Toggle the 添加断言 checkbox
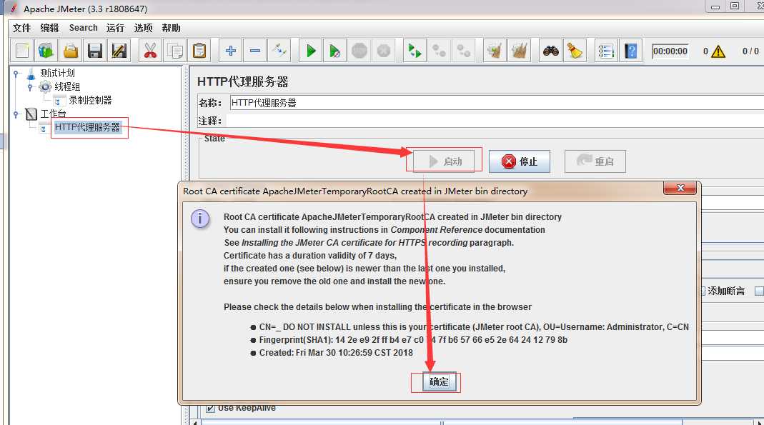The image size is (764, 425). [x=703, y=291]
